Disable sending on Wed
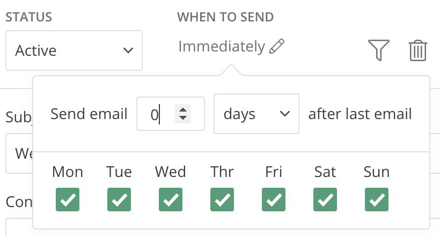This screenshot has width=440, height=236. coord(171,200)
